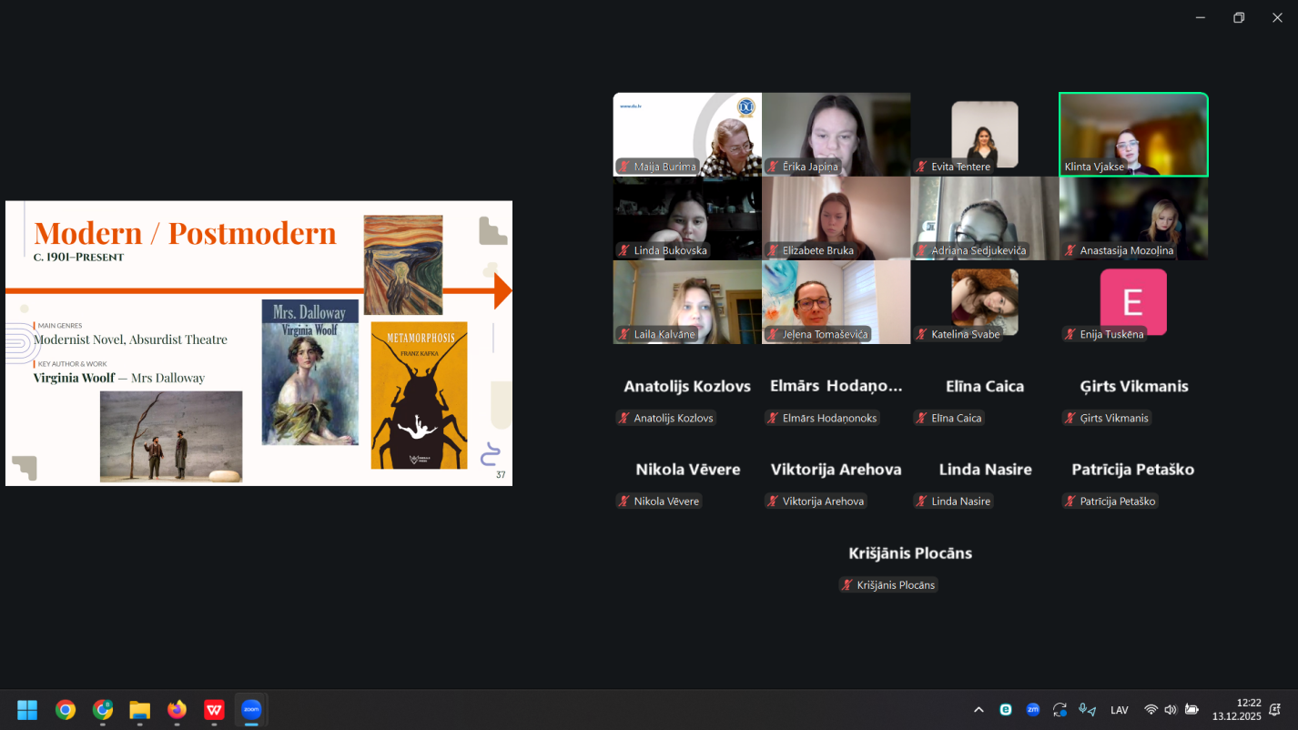This screenshot has height=730, width=1298.
Task: Click the Mrs. Dalloway book cover on slide
Action: click(309, 373)
